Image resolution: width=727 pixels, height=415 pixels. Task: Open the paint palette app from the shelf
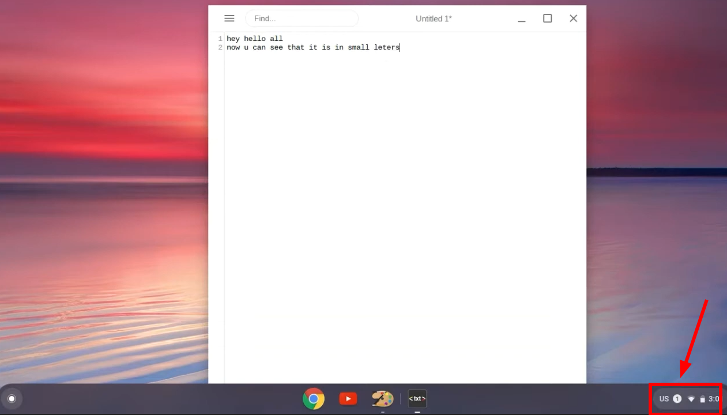382,398
